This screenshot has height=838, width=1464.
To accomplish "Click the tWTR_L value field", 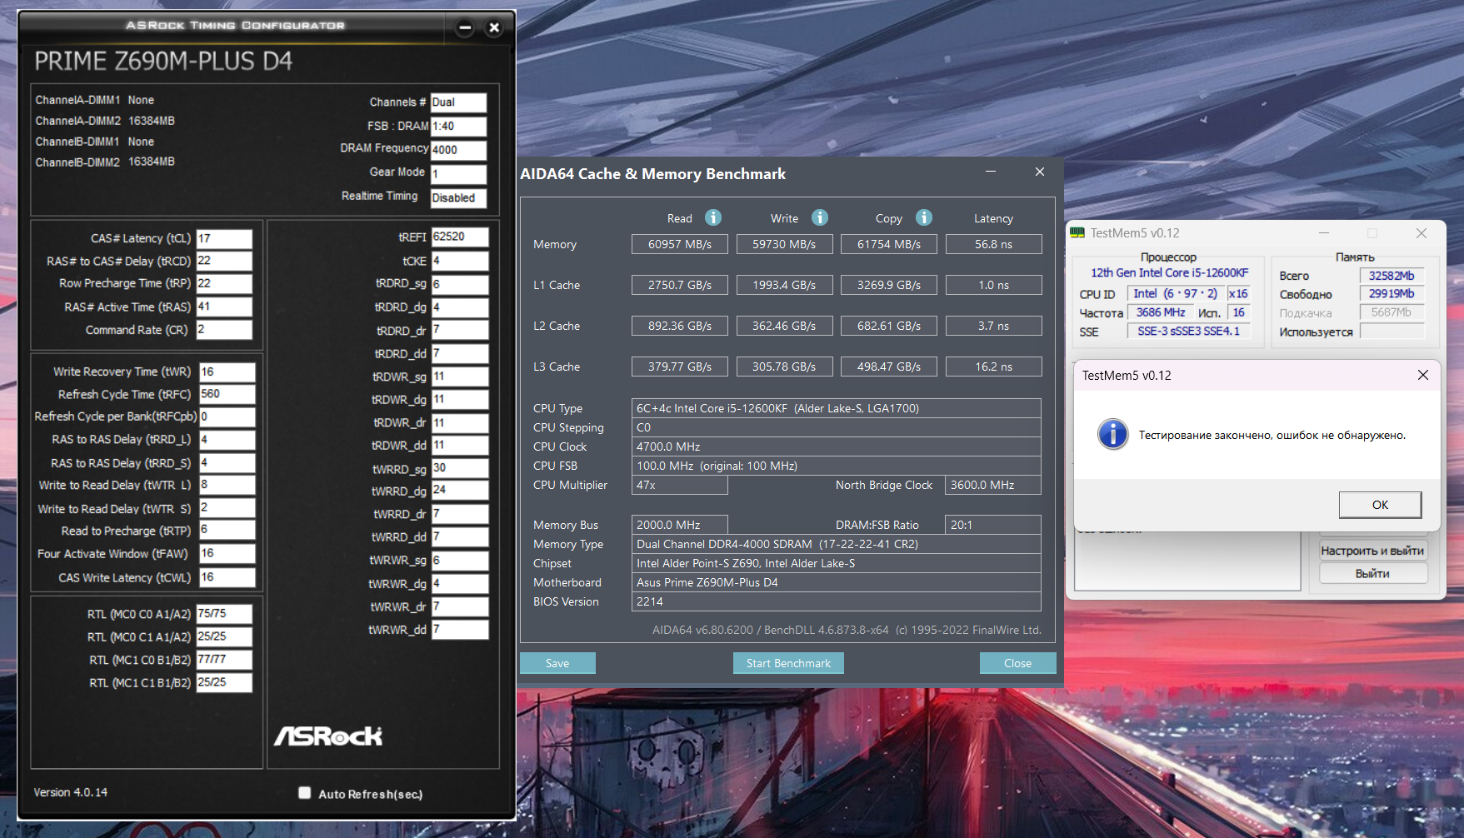I will [227, 485].
